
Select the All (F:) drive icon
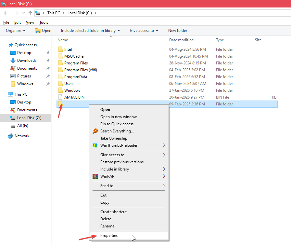coord(13,126)
